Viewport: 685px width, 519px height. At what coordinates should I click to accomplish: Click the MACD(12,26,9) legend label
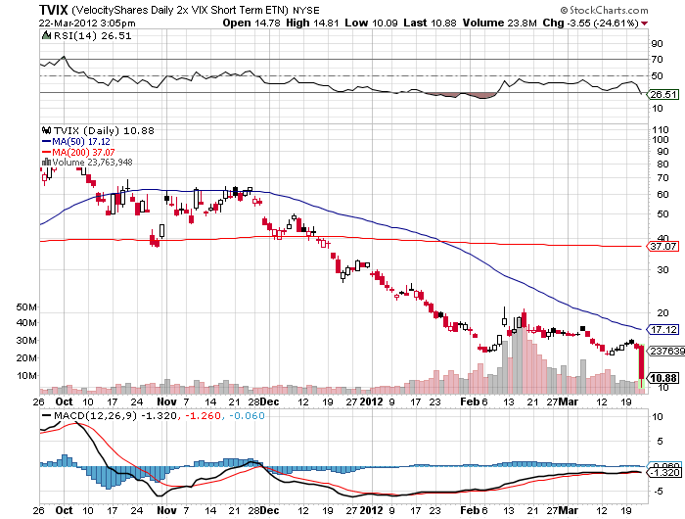click(96, 415)
